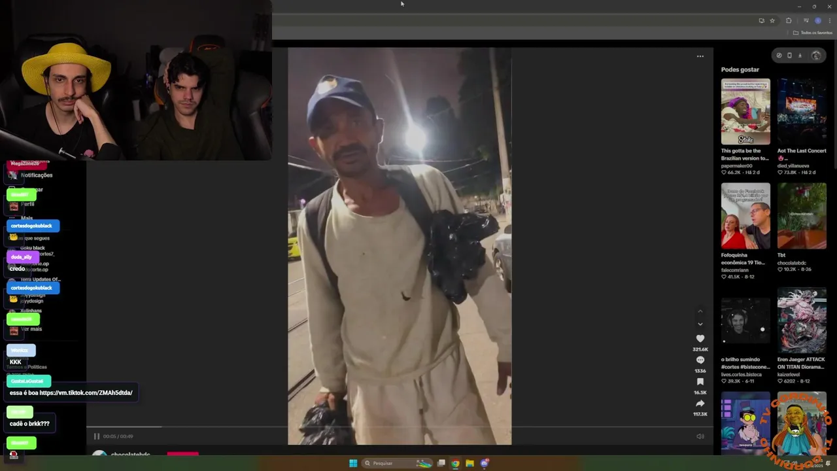Open the Windows Start button
This screenshot has width=837, height=471.
pos(353,463)
